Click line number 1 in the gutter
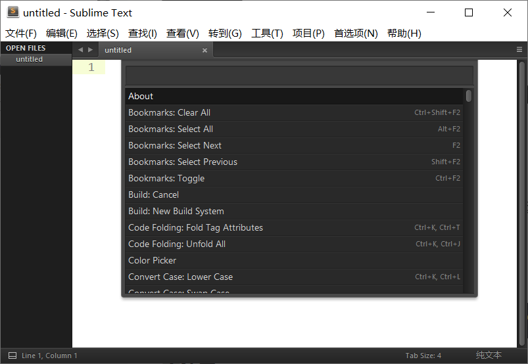This screenshot has height=364, width=528. tap(91, 67)
